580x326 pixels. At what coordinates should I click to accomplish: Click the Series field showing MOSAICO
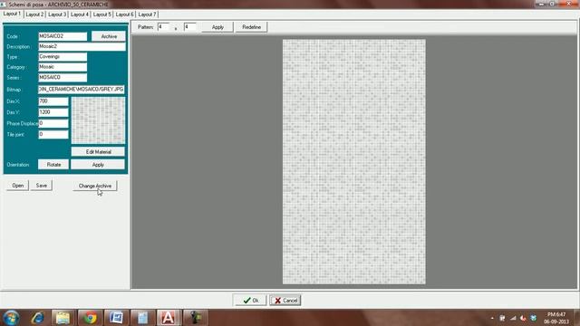(63, 77)
